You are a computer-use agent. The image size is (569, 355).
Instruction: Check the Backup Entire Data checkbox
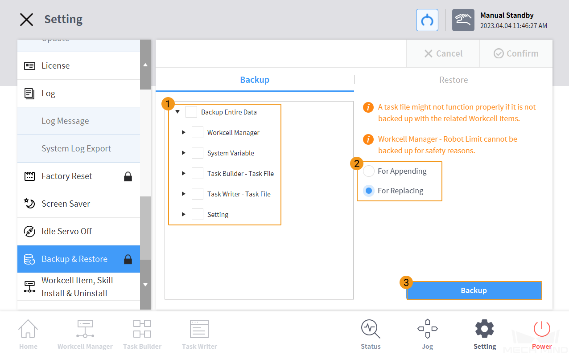[x=191, y=112]
